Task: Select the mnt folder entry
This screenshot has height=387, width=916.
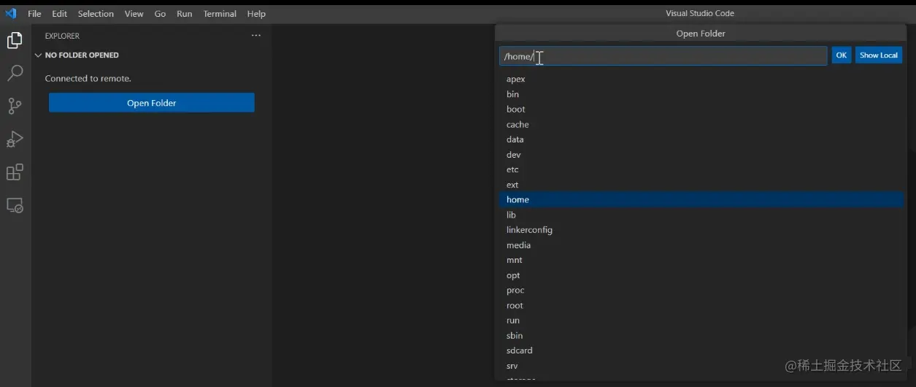Action: tap(701, 260)
